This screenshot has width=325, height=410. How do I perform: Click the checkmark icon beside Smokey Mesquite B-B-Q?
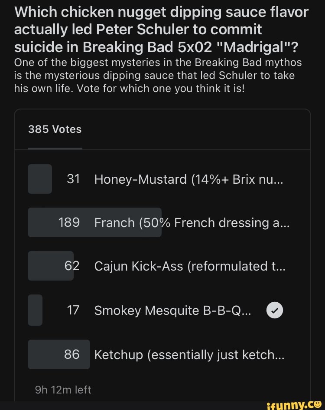[273, 310]
